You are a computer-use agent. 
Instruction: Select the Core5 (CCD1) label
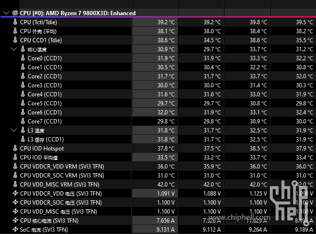[x=45, y=103]
